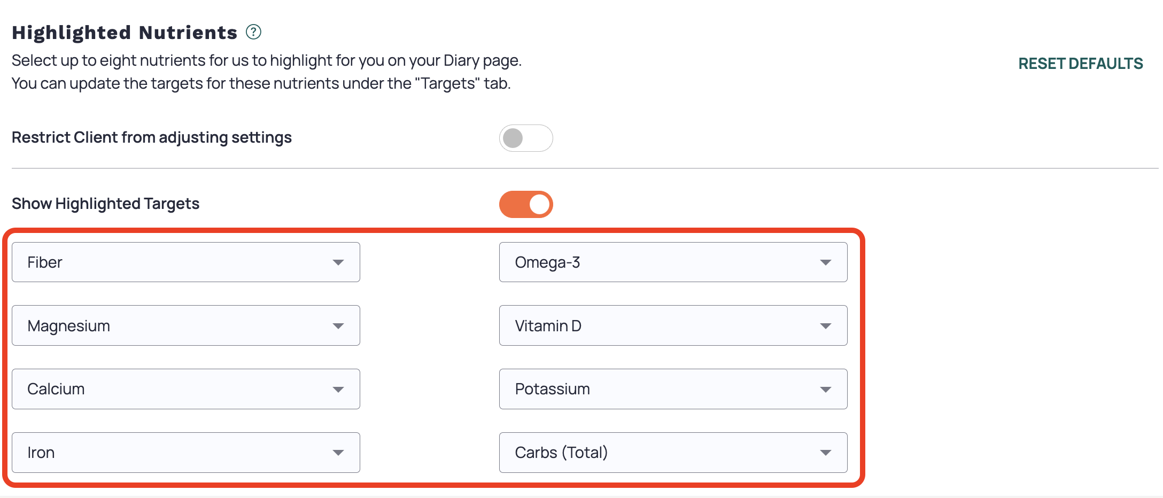Click the caret arrow beside Iron

click(338, 453)
